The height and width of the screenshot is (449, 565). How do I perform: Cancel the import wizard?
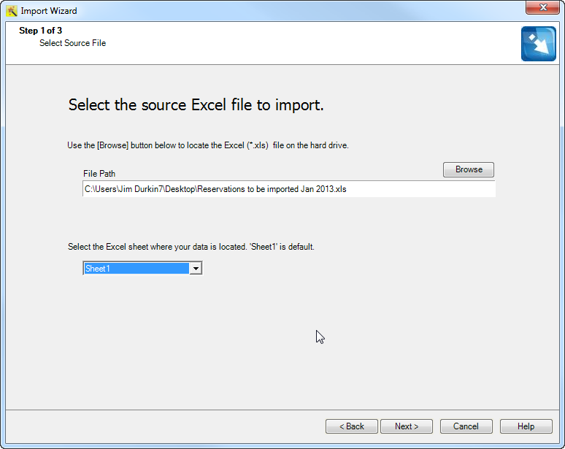[466, 426]
